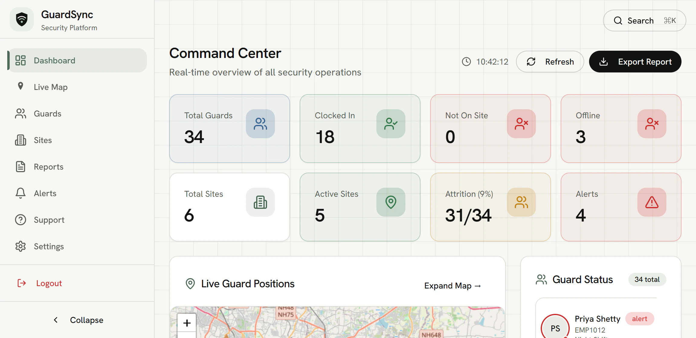Open Settings from sidebar

77,246
